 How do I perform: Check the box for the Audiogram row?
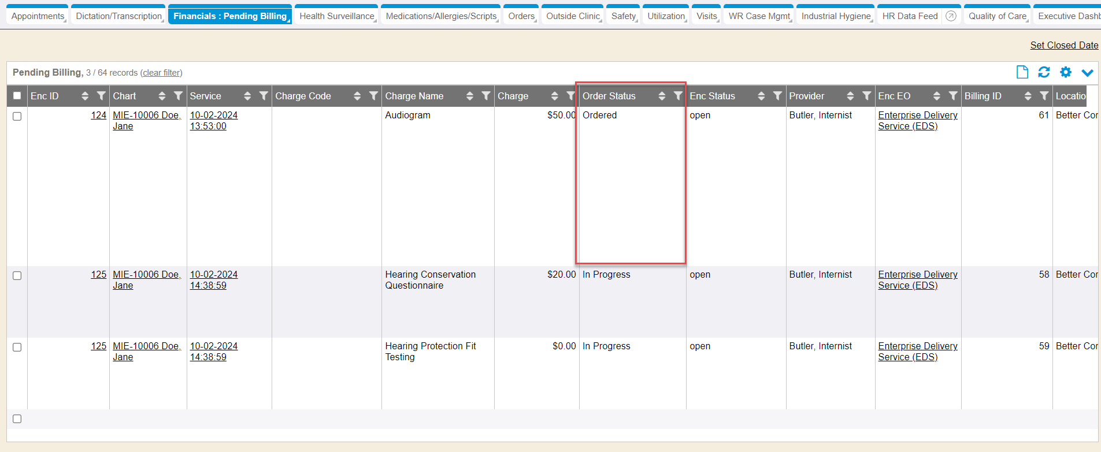click(x=17, y=116)
